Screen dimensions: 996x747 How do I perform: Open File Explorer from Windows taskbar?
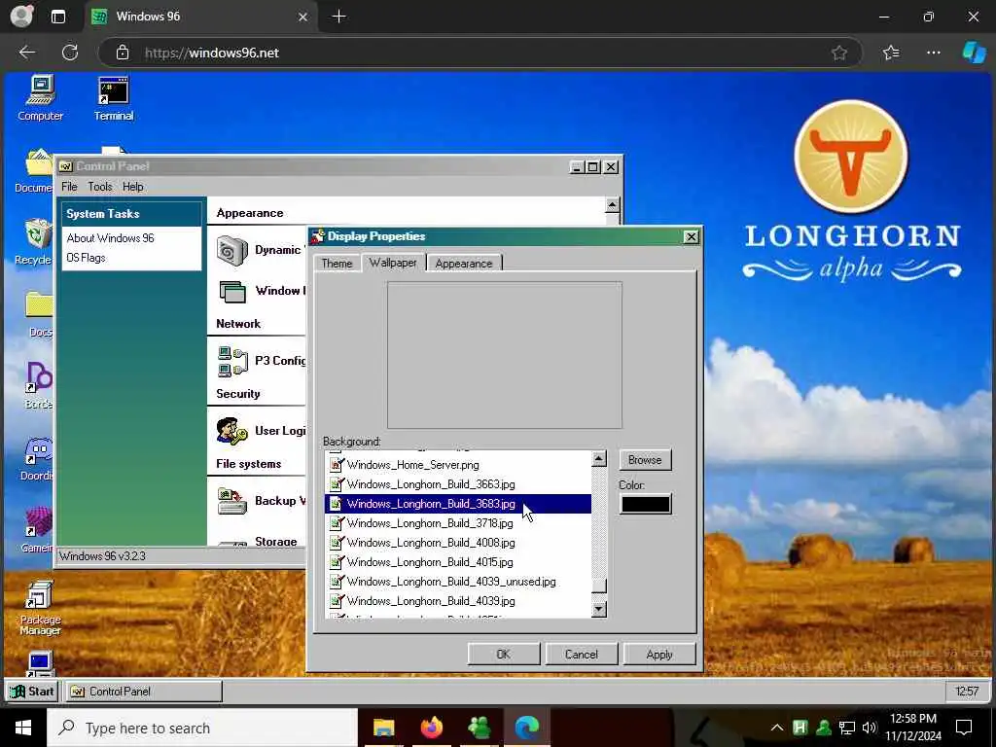383,728
